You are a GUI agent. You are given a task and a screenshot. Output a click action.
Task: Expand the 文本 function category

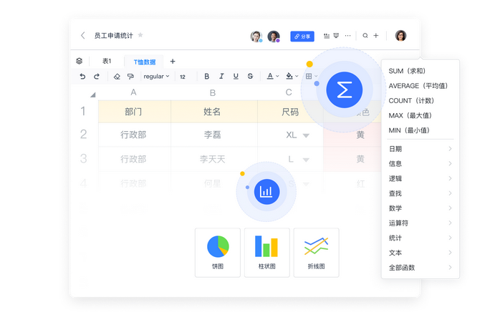(x=421, y=253)
